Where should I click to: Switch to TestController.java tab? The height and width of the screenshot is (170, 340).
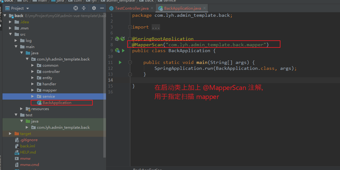point(132,8)
